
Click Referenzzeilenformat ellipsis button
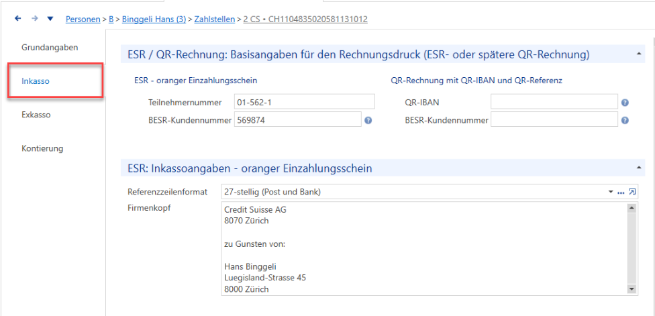pyautogui.click(x=621, y=192)
